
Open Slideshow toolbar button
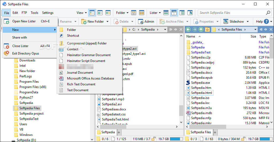tap(234, 21)
